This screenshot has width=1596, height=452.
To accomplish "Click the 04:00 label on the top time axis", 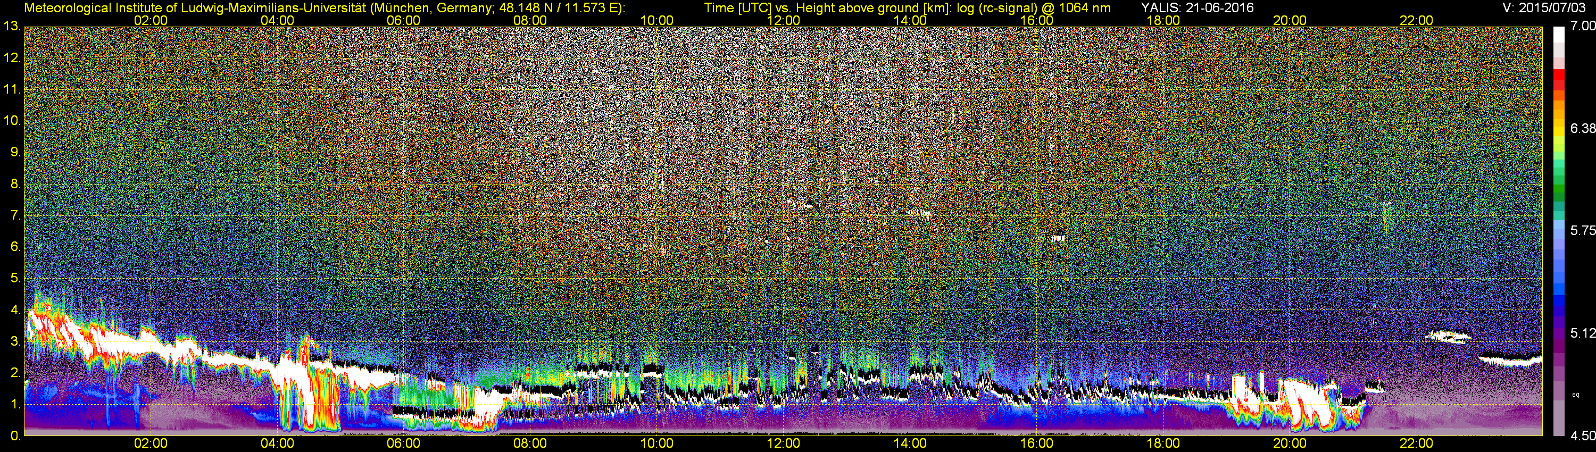I will tap(277, 20).
